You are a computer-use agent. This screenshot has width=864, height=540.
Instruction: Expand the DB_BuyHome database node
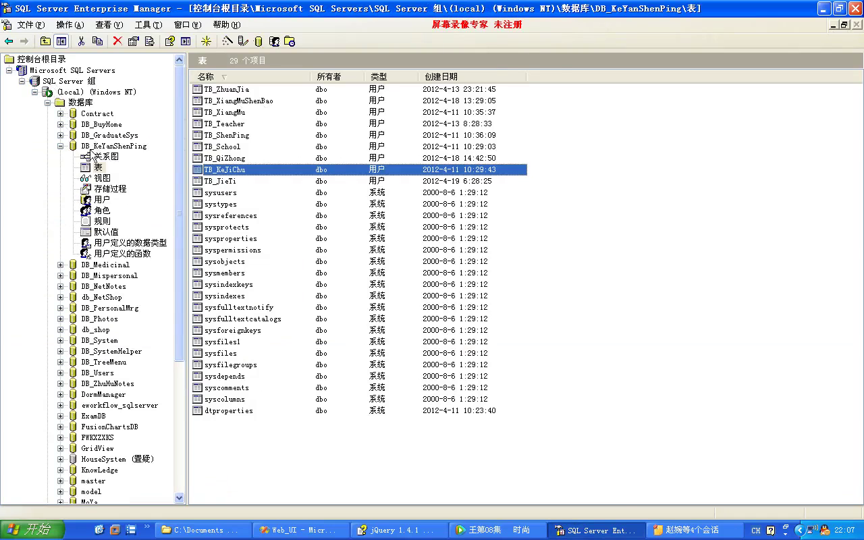(60, 124)
